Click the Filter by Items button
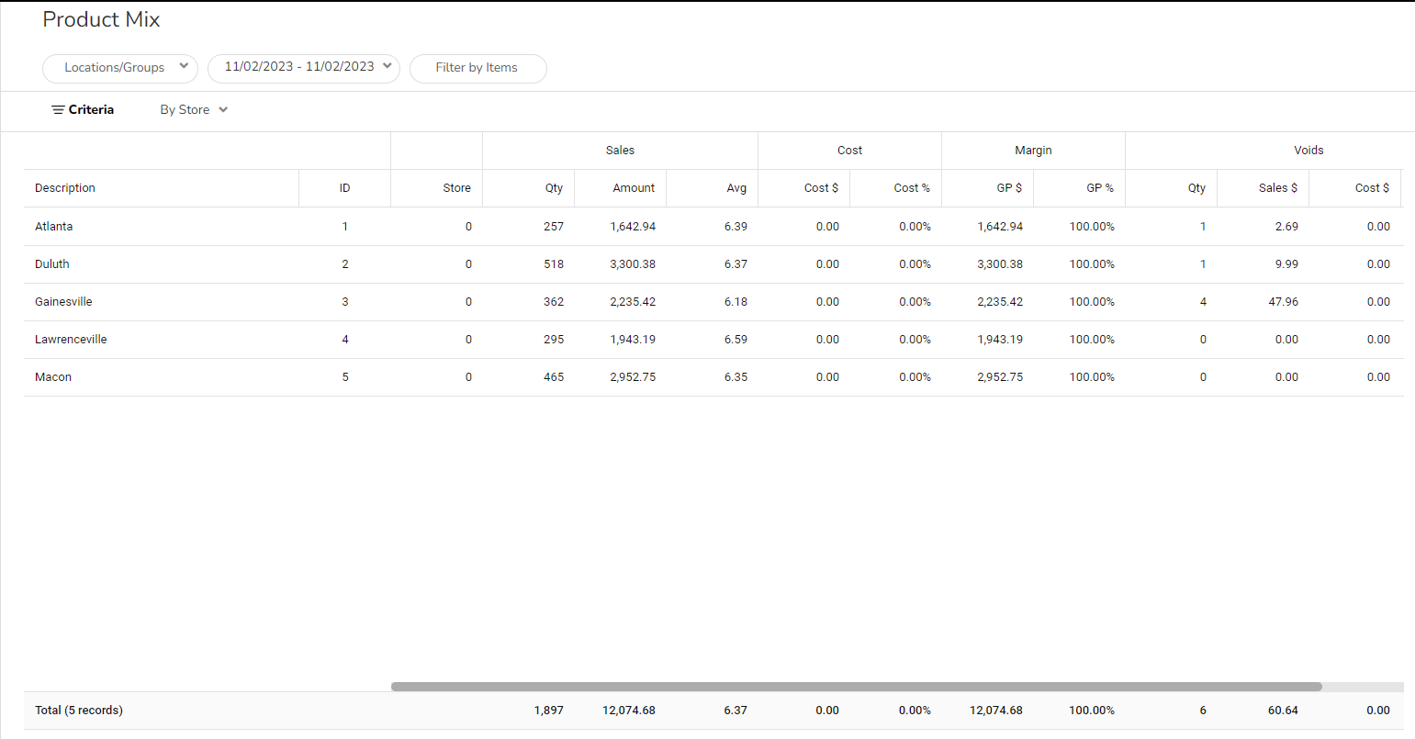 click(477, 68)
